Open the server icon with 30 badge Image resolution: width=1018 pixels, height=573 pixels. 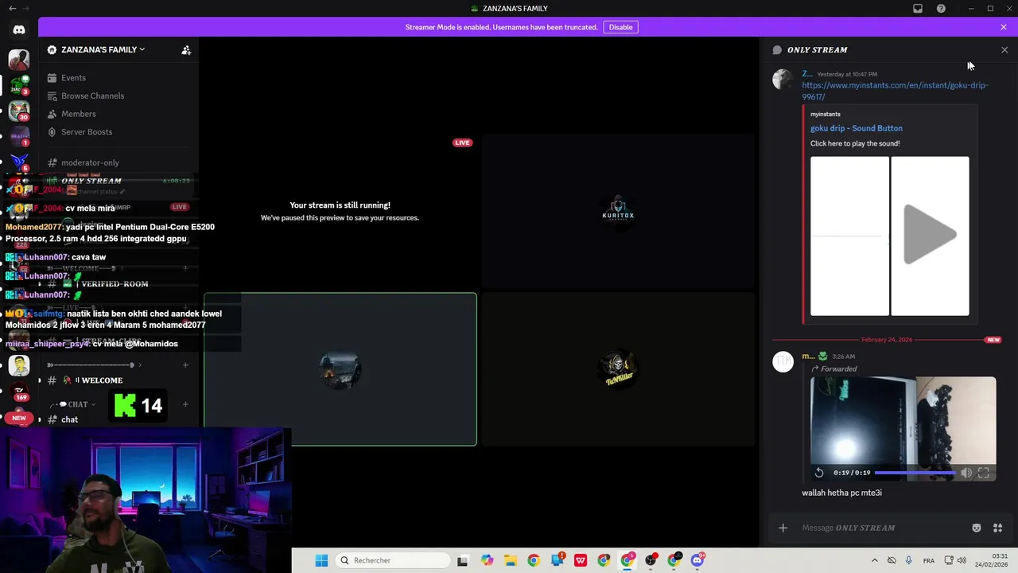[19, 111]
